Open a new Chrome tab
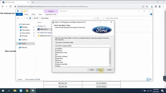 click(33, 2)
